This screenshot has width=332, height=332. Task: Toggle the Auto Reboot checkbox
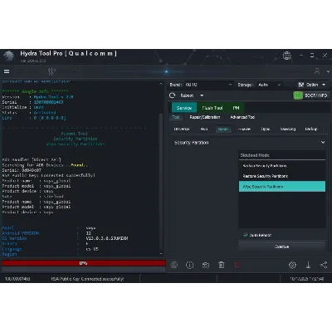[x=246, y=235]
